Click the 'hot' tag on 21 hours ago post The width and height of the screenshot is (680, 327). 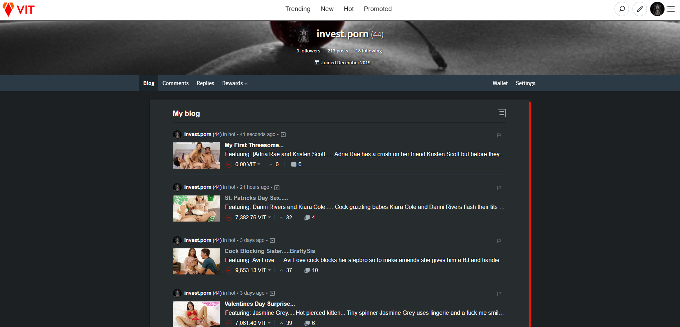click(232, 187)
